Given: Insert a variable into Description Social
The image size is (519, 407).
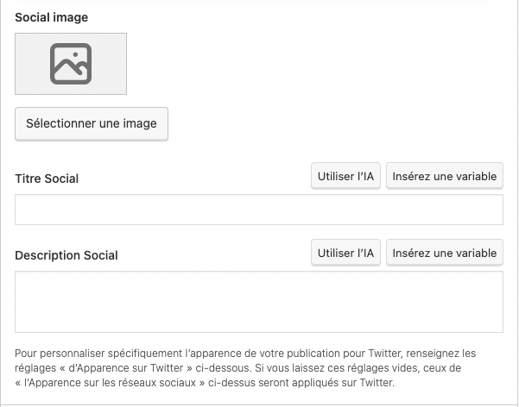Looking at the screenshot, I should coord(444,253).
